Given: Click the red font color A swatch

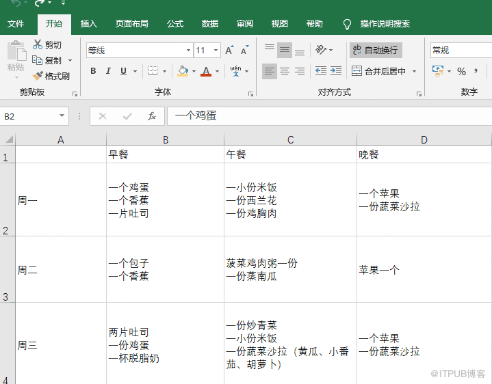Looking at the screenshot, I should coord(206,71).
